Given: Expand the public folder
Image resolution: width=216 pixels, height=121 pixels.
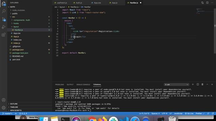Looking at the screenshot, I should click(15, 13).
